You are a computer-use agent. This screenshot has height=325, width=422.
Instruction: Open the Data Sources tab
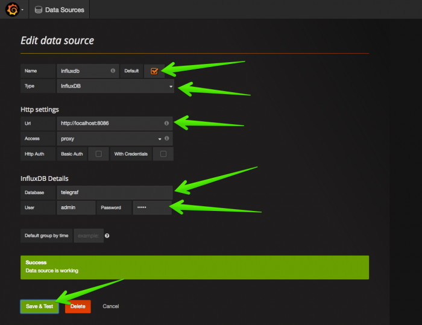(x=60, y=10)
